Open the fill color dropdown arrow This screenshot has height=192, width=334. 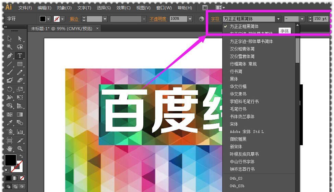pos(49,19)
